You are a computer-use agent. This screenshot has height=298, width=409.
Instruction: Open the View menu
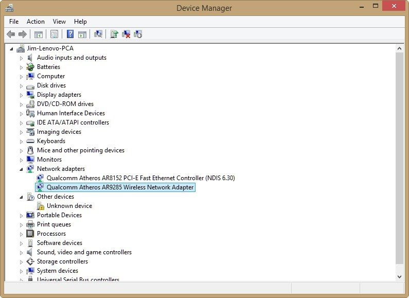click(x=59, y=22)
